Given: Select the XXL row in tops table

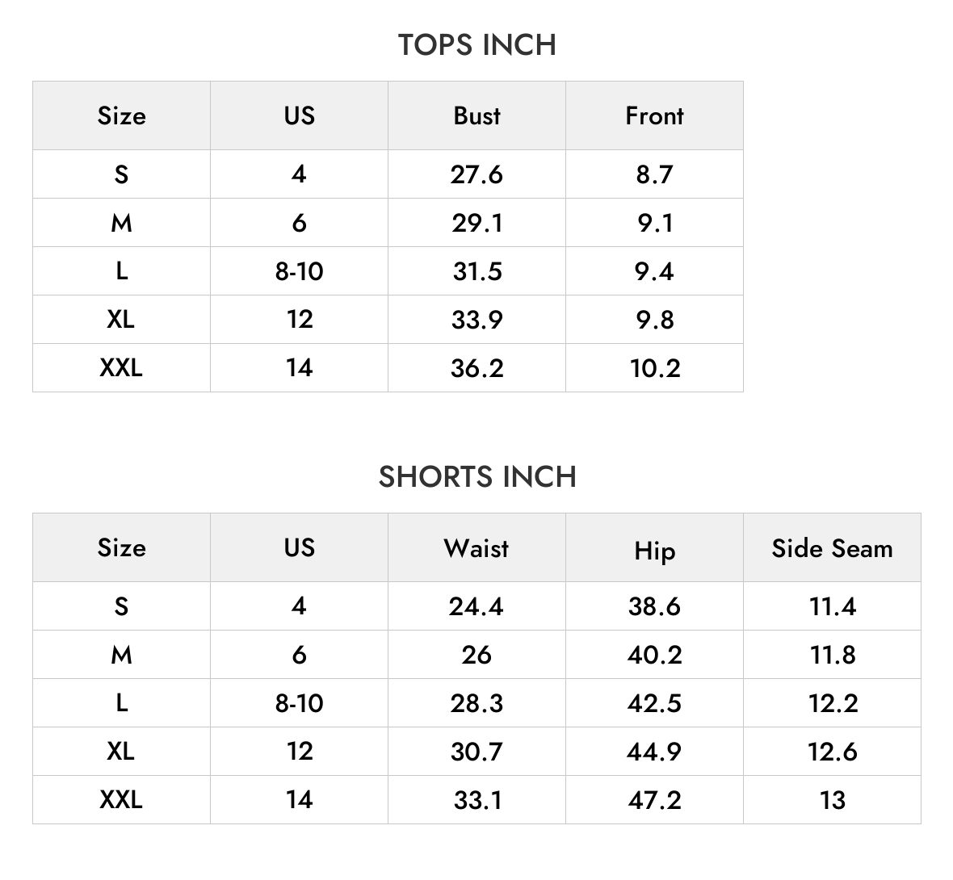Looking at the screenshot, I should click(x=388, y=367).
